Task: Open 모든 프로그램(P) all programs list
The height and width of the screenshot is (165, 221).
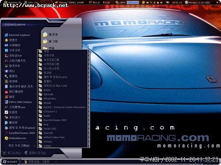Action: [22, 146]
